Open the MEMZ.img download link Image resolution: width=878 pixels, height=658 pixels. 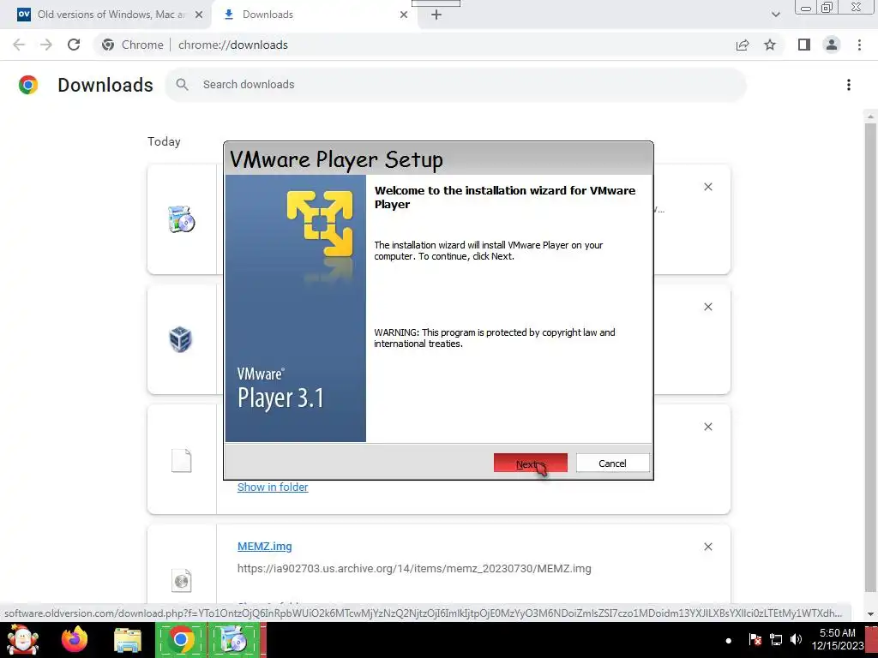pos(264,546)
